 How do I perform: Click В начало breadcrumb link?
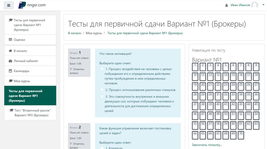(74, 33)
